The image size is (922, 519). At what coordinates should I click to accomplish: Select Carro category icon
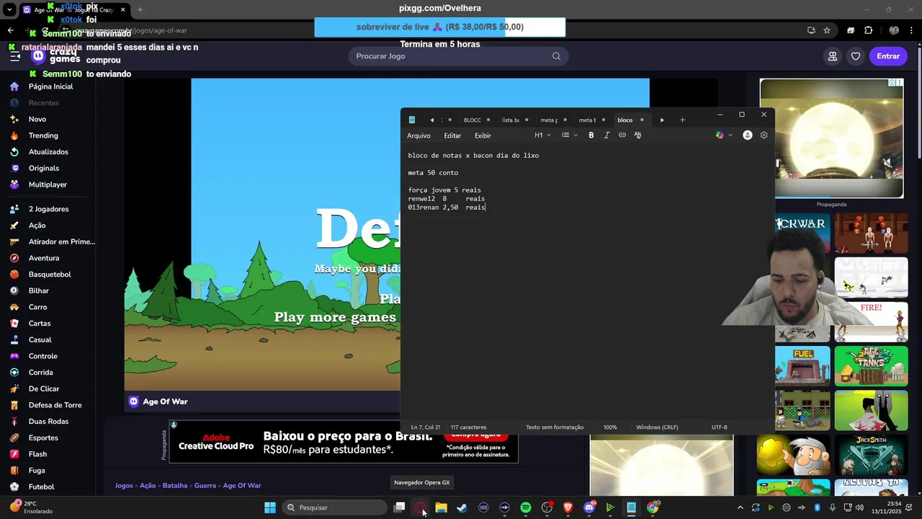(14, 307)
